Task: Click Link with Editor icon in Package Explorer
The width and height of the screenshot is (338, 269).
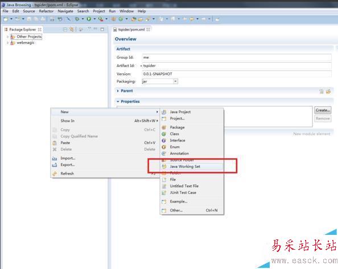Action: (x=72, y=30)
